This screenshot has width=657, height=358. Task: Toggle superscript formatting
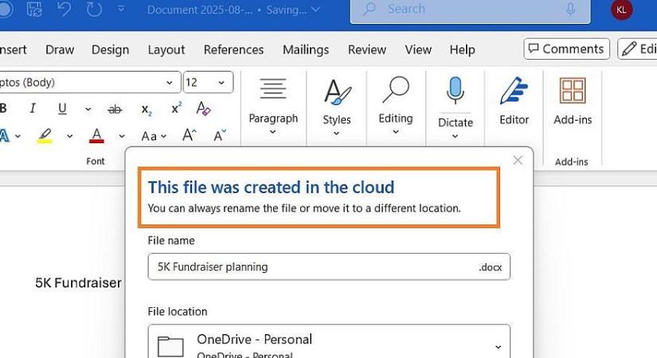(x=177, y=108)
